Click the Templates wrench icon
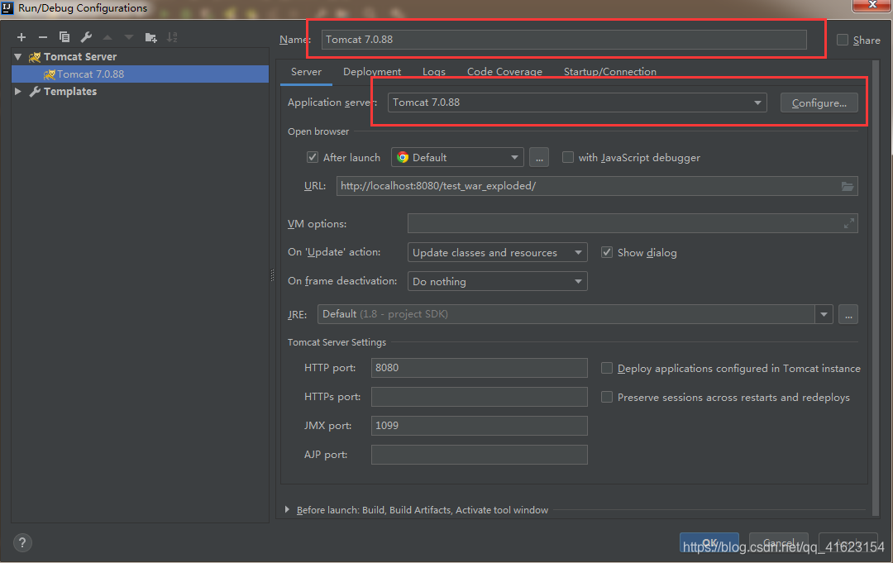The image size is (893, 563). click(x=35, y=92)
